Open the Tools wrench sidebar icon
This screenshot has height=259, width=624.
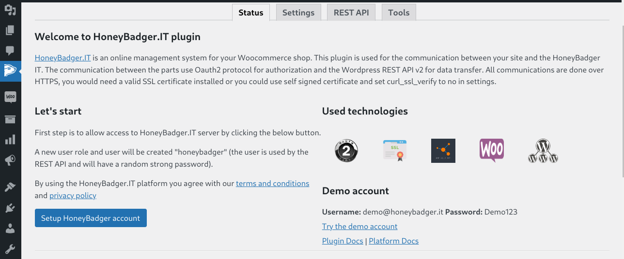click(10, 249)
